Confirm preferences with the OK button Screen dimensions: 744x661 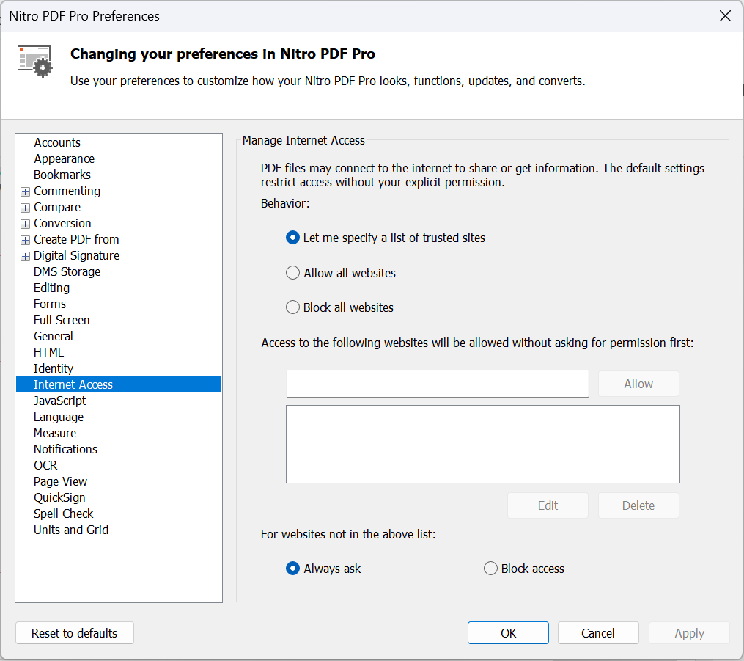pos(508,633)
